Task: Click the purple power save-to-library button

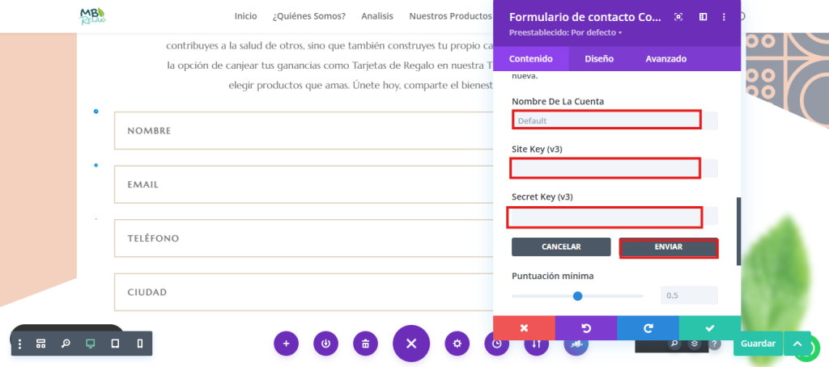Action: [x=325, y=344]
